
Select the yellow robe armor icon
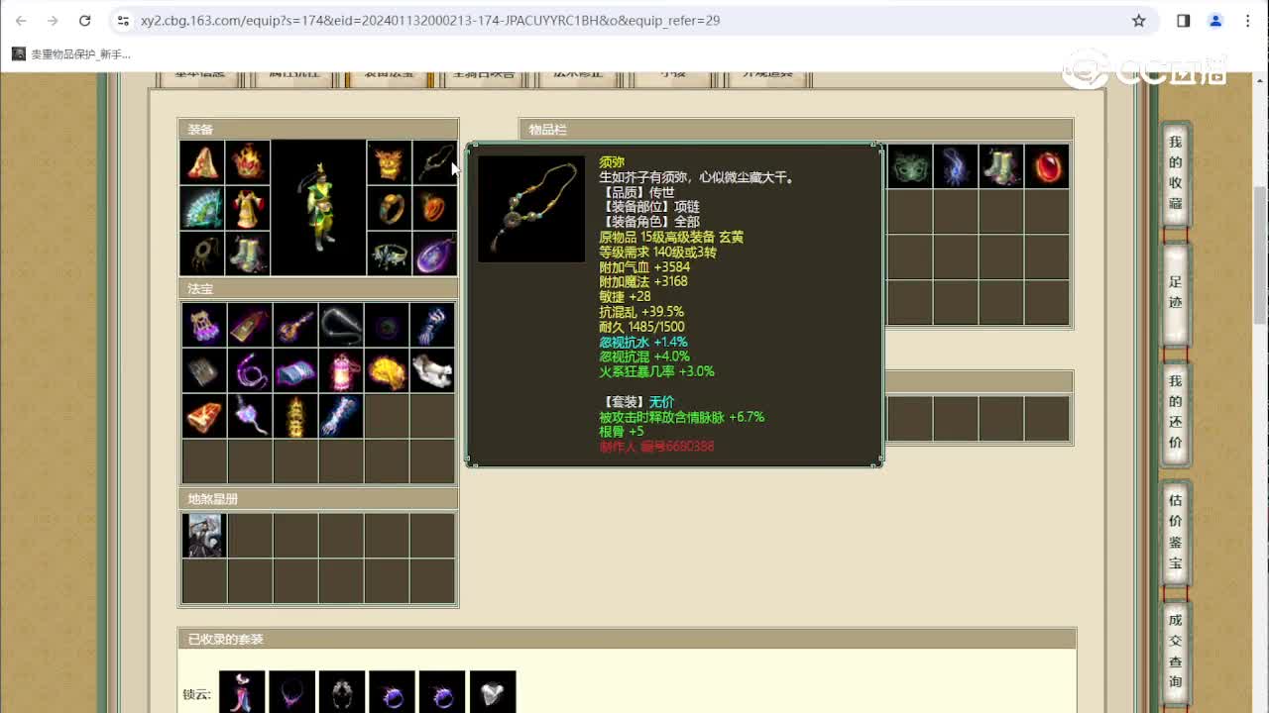(248, 208)
